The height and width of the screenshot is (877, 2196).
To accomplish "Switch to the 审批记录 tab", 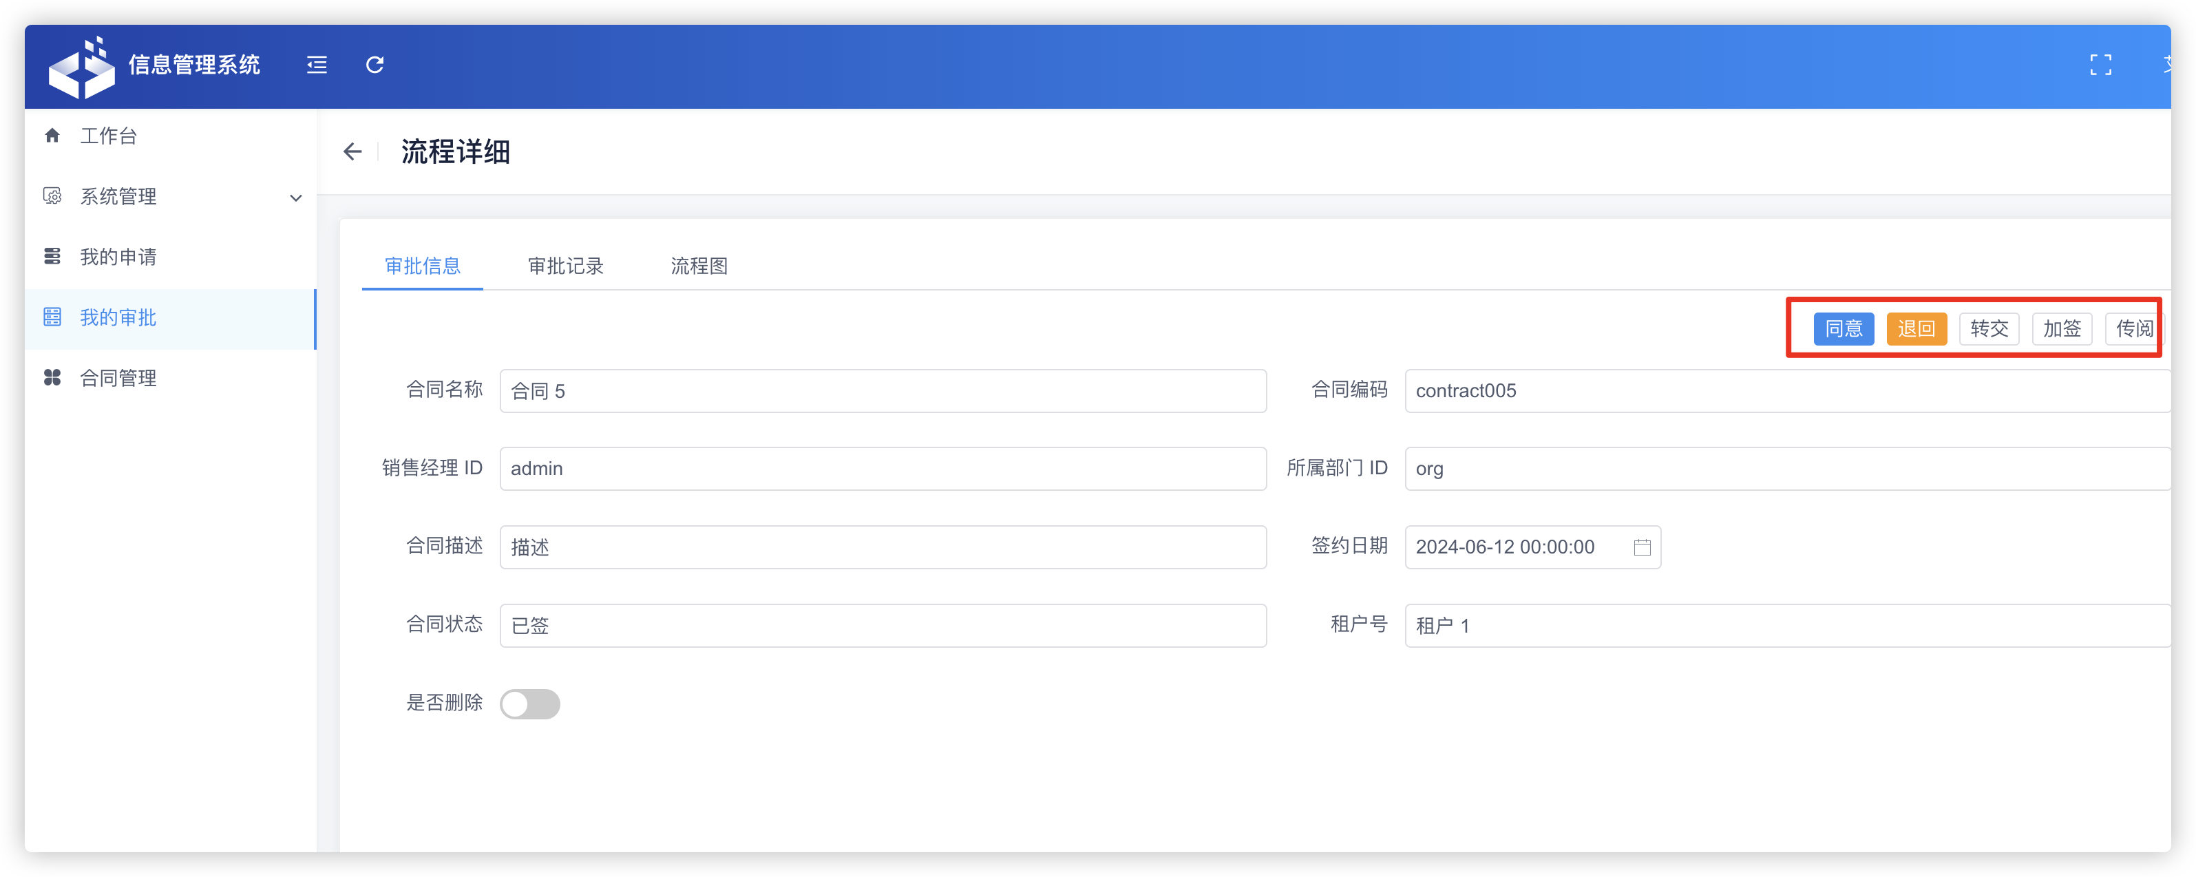I will pos(565,266).
